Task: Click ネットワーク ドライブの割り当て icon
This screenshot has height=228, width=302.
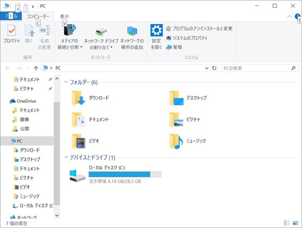Action: pyautogui.click(x=101, y=31)
